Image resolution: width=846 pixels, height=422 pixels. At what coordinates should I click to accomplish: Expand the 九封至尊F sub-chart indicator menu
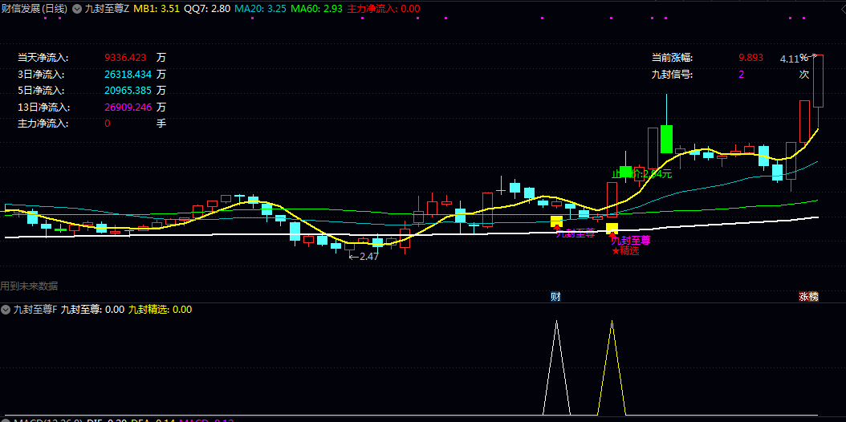coord(6,309)
